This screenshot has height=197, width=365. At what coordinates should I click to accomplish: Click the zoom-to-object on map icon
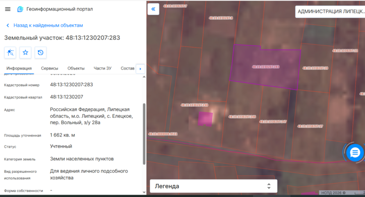[10, 52]
